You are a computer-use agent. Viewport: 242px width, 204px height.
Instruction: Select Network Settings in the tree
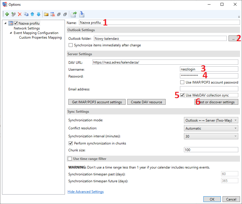click(x=27, y=28)
